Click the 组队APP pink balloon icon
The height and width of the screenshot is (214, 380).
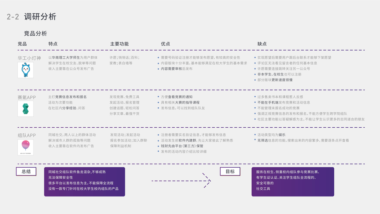[25, 147]
